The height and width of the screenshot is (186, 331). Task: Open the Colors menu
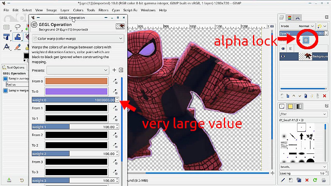pyautogui.click(x=78, y=10)
